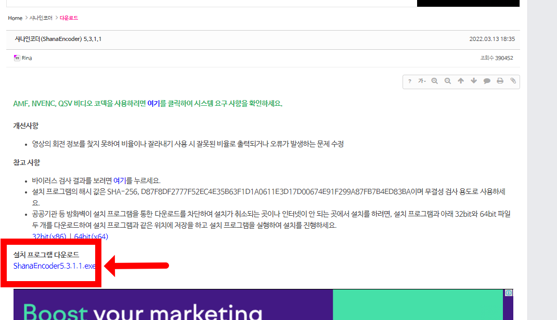
Task: Click 여기 link for virus scan results
Action: click(120, 180)
